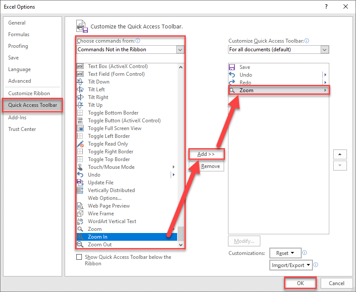Click the Add >> button
Screen dimensions: 356x292
click(206, 154)
